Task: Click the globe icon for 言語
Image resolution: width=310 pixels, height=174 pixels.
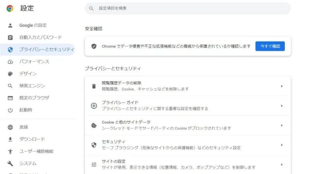Action: click(x=10, y=127)
